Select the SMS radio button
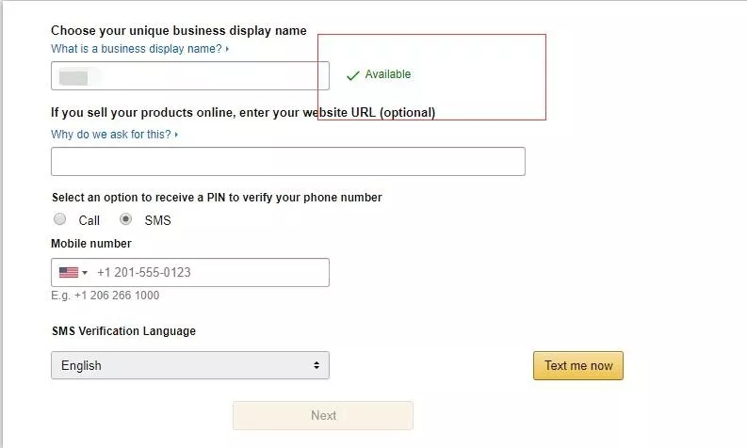Viewport: 747px width, 448px height. click(x=125, y=219)
